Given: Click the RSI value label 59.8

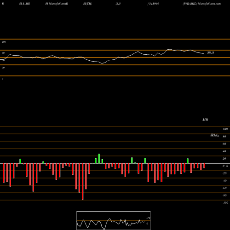Looking at the screenshot, I should [x=210, y=52].
